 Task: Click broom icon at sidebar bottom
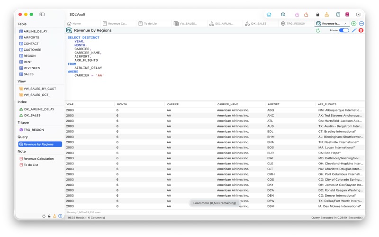coord(54,216)
